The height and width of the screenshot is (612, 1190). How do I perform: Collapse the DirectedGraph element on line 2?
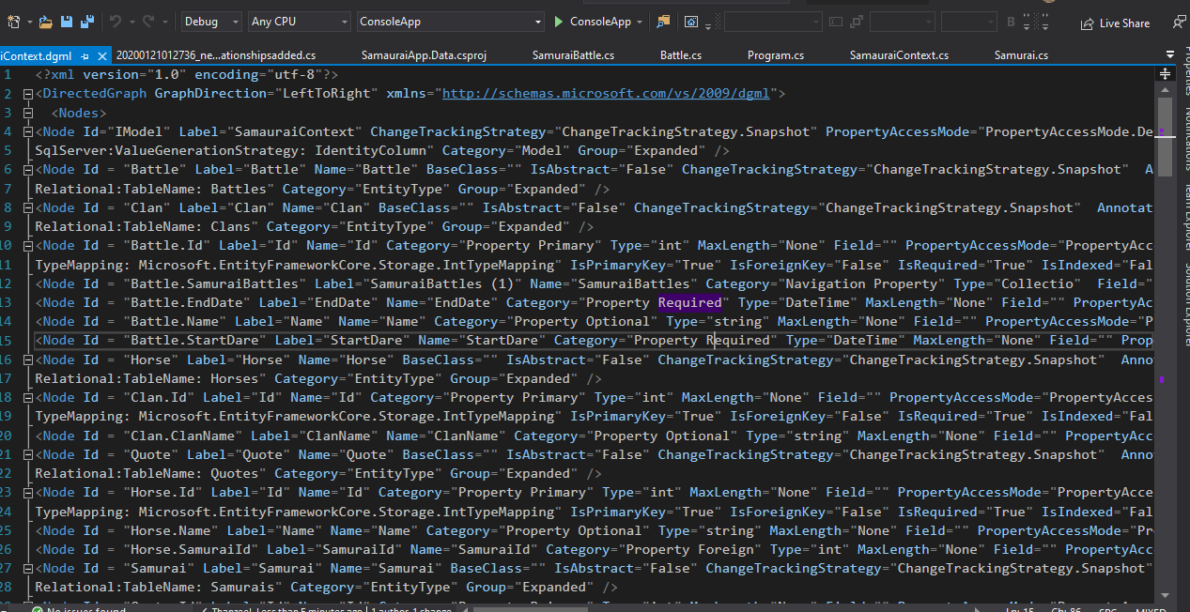point(28,94)
